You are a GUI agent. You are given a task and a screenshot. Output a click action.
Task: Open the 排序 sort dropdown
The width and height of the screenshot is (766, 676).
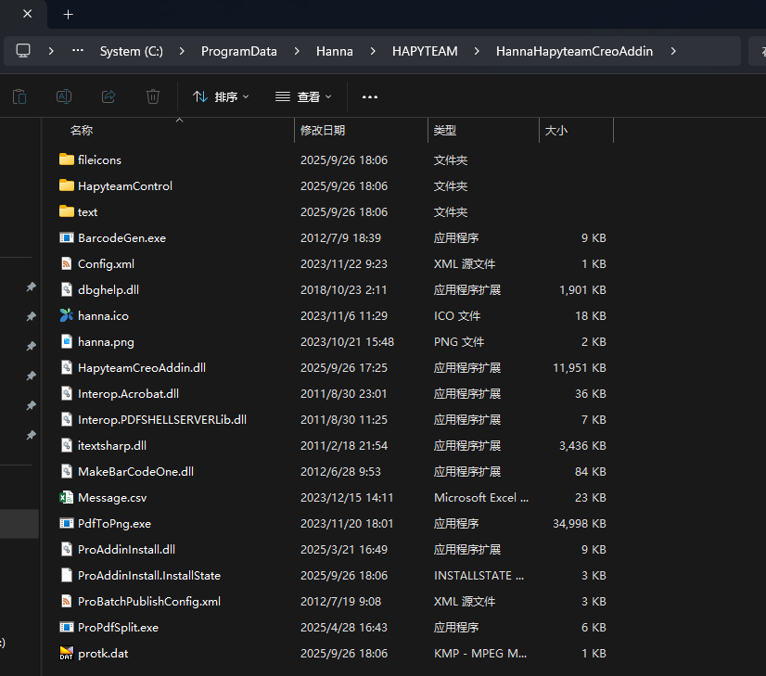point(221,96)
